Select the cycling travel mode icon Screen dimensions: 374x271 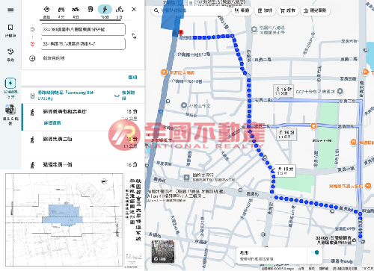tap(120, 10)
